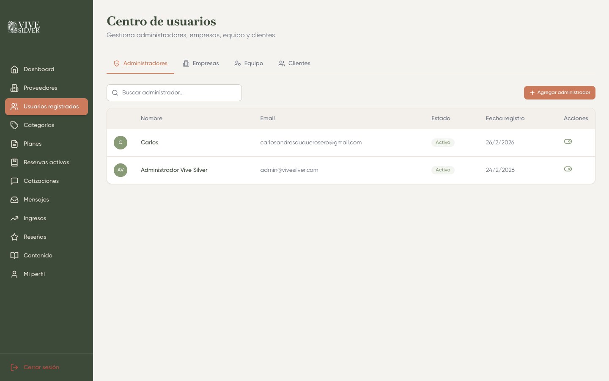Click the Agregar administrador button
Viewport: 609px width, 381px height.
(560, 92)
